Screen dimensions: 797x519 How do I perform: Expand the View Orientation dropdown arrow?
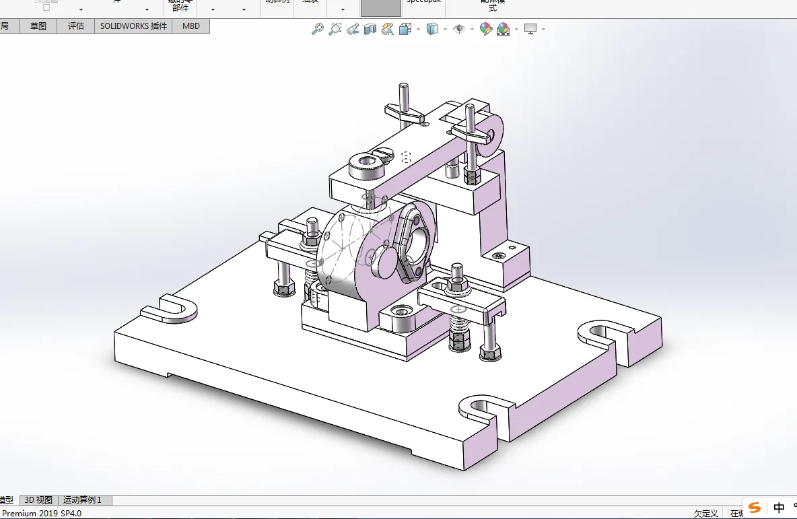coord(418,30)
